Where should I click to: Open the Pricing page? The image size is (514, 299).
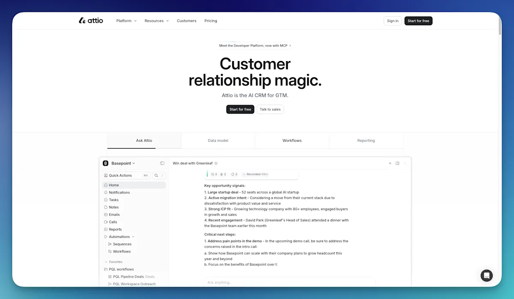[211, 21]
